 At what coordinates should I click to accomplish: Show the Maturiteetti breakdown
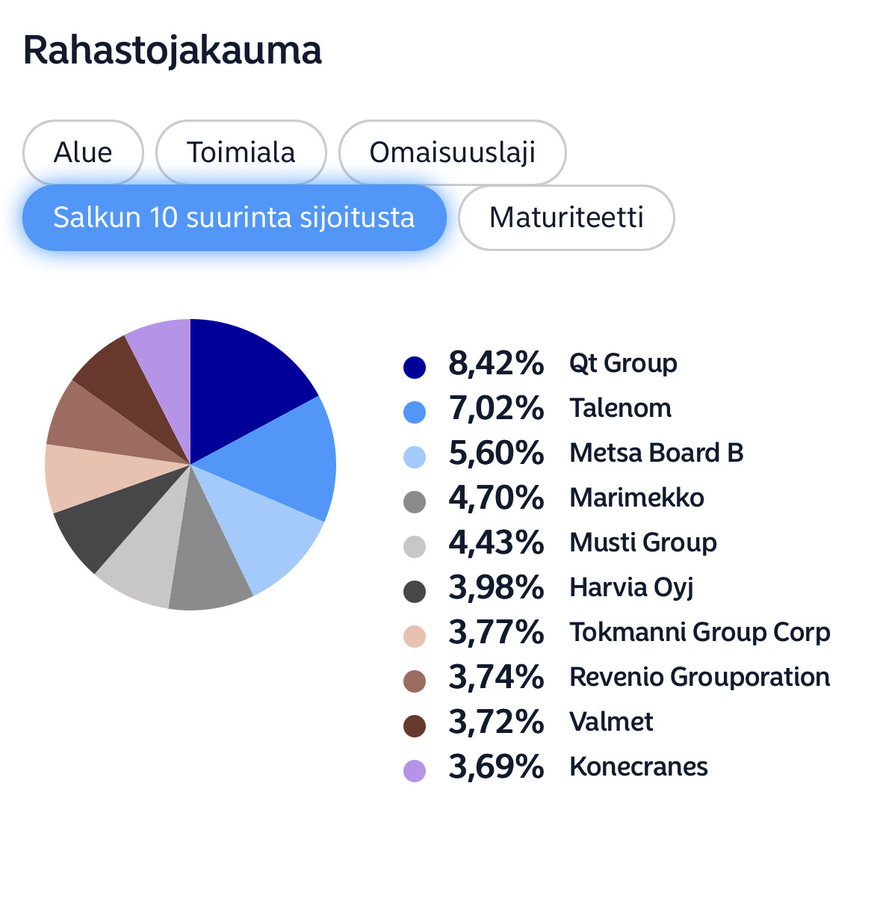click(x=565, y=217)
